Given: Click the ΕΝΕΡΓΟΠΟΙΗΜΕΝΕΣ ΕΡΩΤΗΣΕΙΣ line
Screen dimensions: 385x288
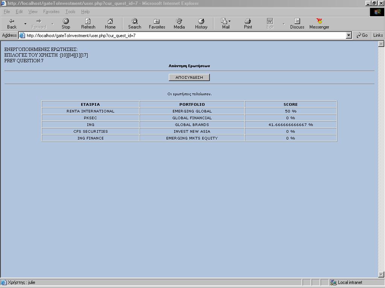Looking at the screenshot, I should (x=41, y=49).
